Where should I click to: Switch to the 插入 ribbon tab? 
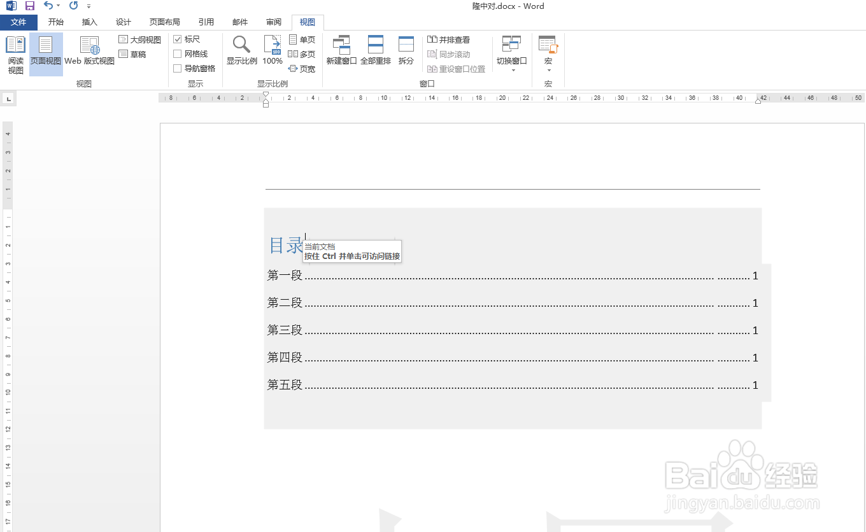(89, 22)
